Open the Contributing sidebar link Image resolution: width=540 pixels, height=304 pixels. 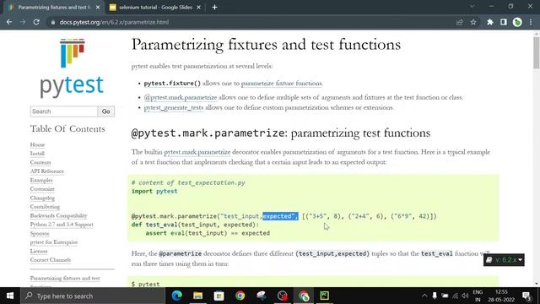coord(45,207)
